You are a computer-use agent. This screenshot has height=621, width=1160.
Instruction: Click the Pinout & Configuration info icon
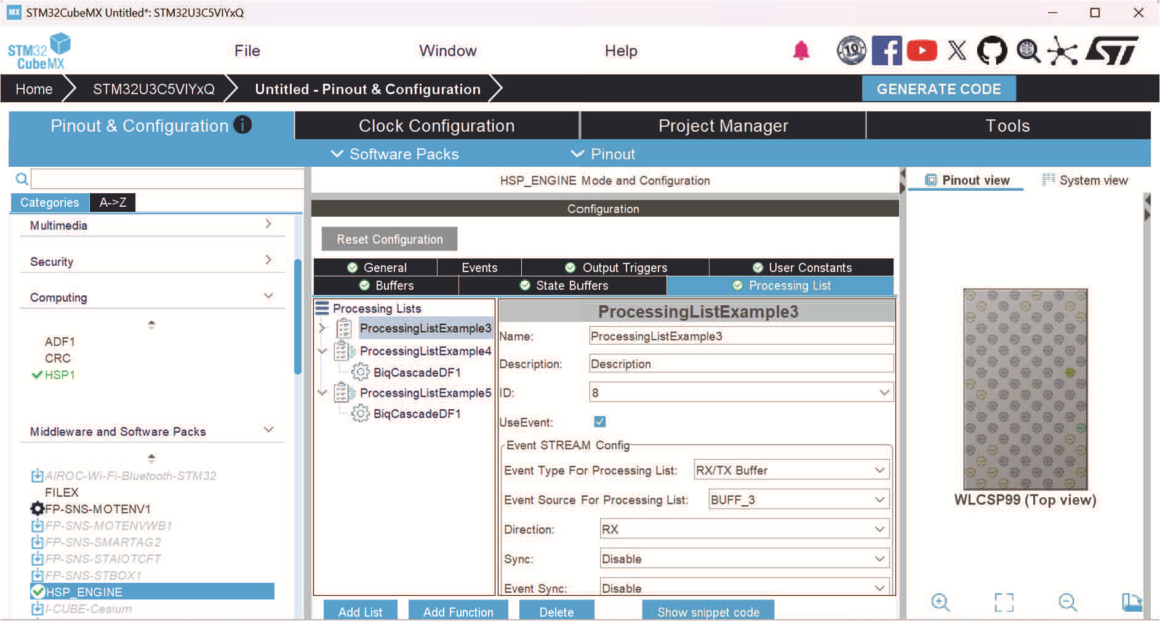[x=242, y=125]
